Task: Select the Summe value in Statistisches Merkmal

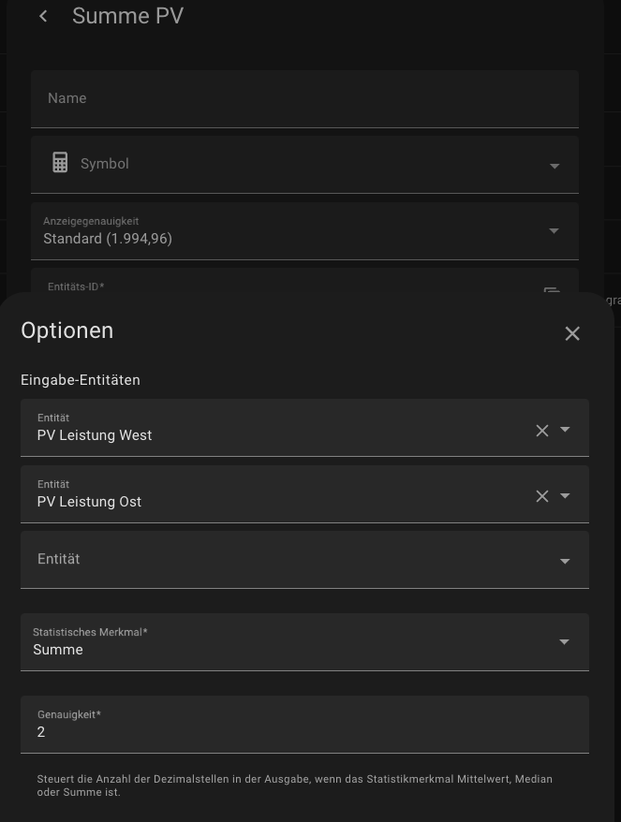Action: click(58, 650)
